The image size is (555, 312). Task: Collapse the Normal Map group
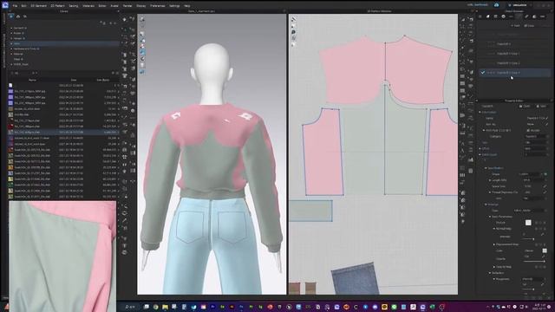coord(493,229)
